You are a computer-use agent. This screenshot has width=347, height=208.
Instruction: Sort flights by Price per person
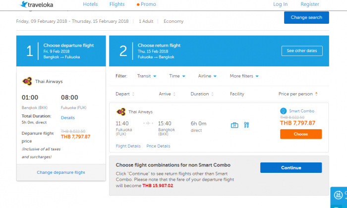[298, 94]
